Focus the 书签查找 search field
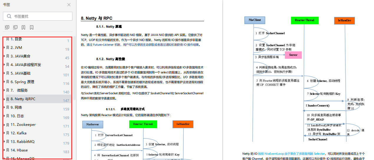374x160 pixels. [38, 16]
